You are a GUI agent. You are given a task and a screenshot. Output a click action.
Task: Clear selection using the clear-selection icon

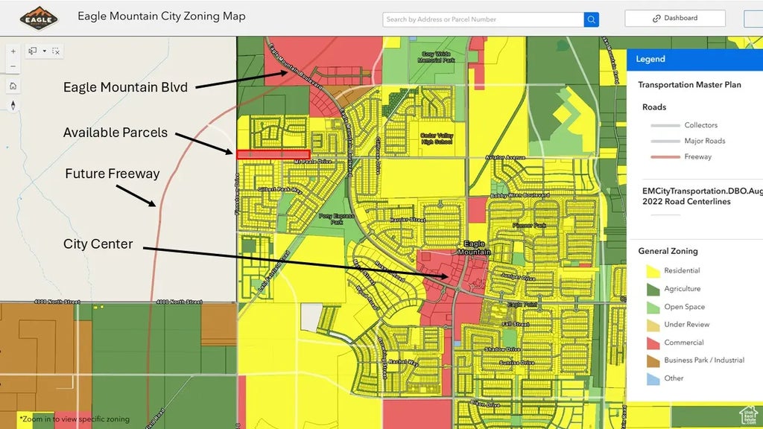pyautogui.click(x=56, y=51)
